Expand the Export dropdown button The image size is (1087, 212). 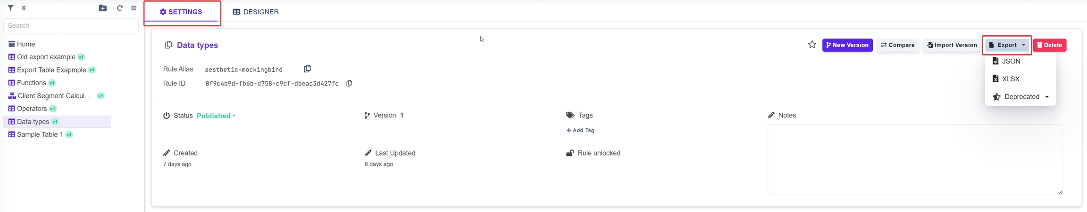[1007, 45]
